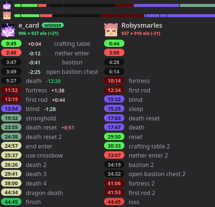
Task: Click the green WINNER badge
Action: click(x=53, y=25)
